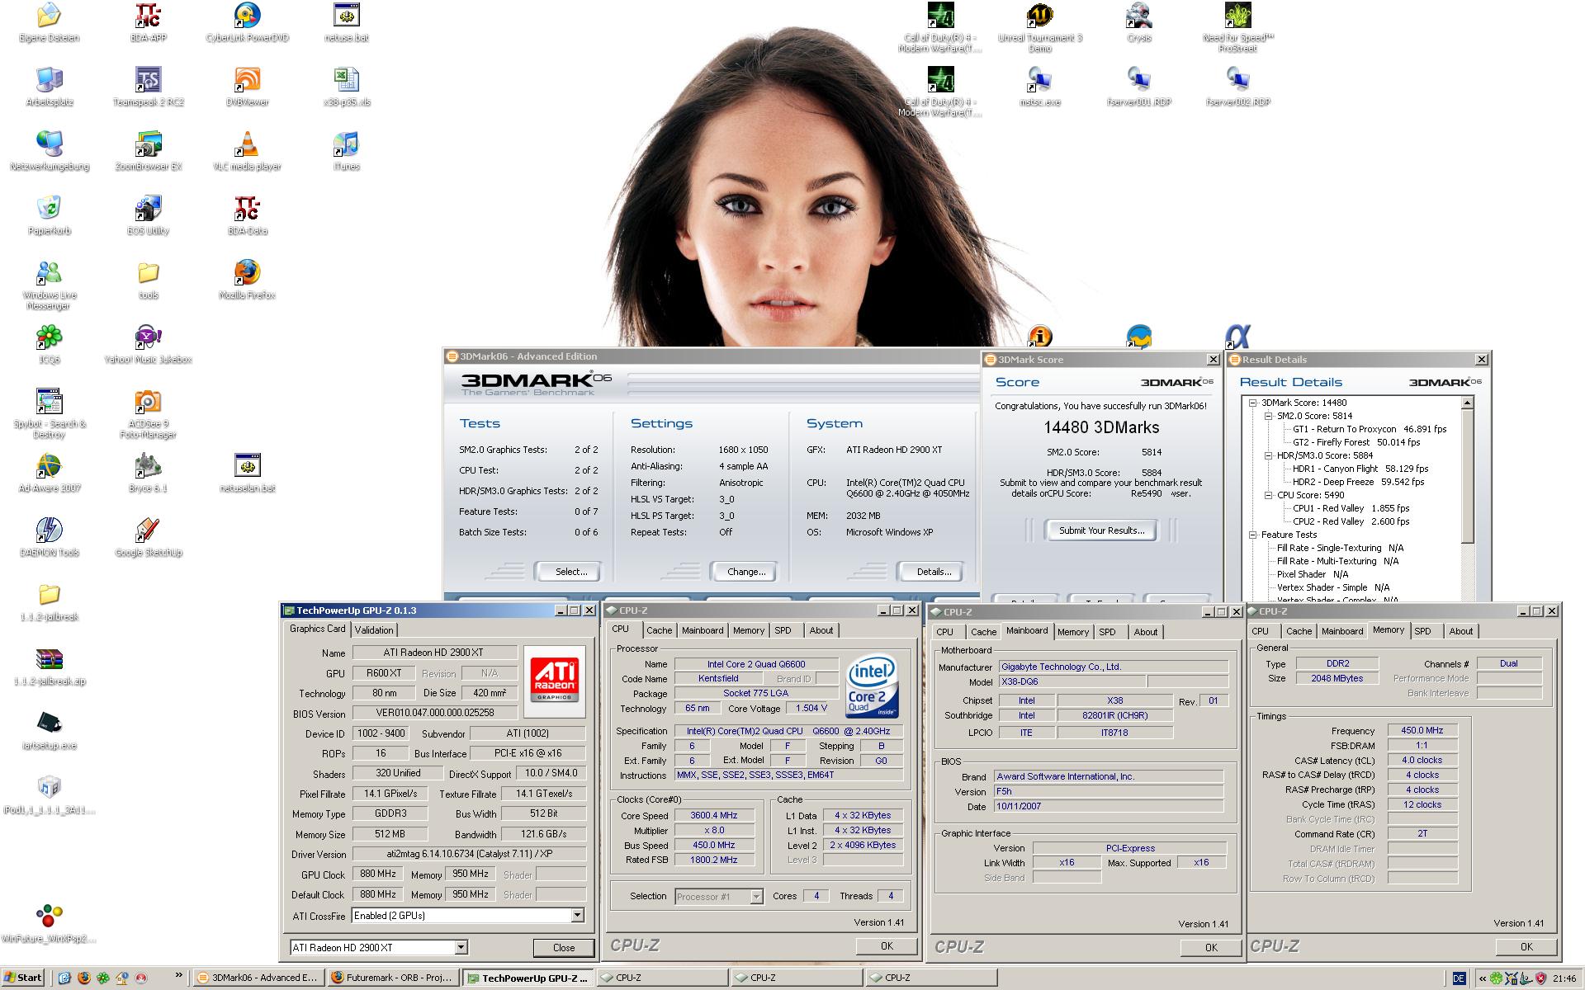Image resolution: width=1585 pixels, height=990 pixels.
Task: Switch to SPD tab in first CPU-Z window
Action: pyautogui.click(x=783, y=630)
